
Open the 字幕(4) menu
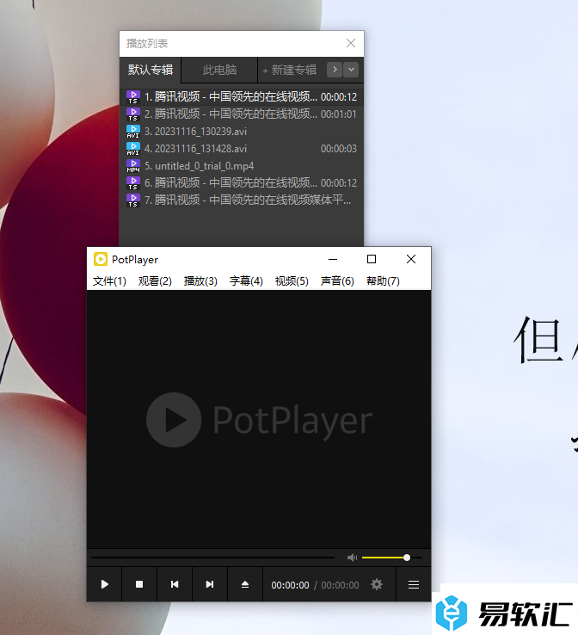click(246, 281)
